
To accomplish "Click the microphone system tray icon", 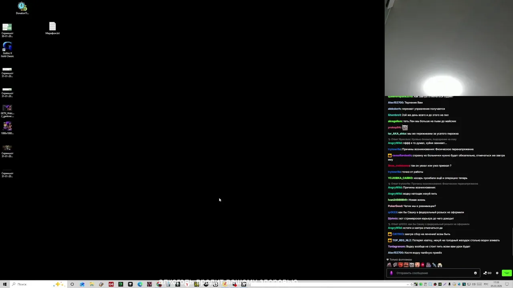I will 449,284.
